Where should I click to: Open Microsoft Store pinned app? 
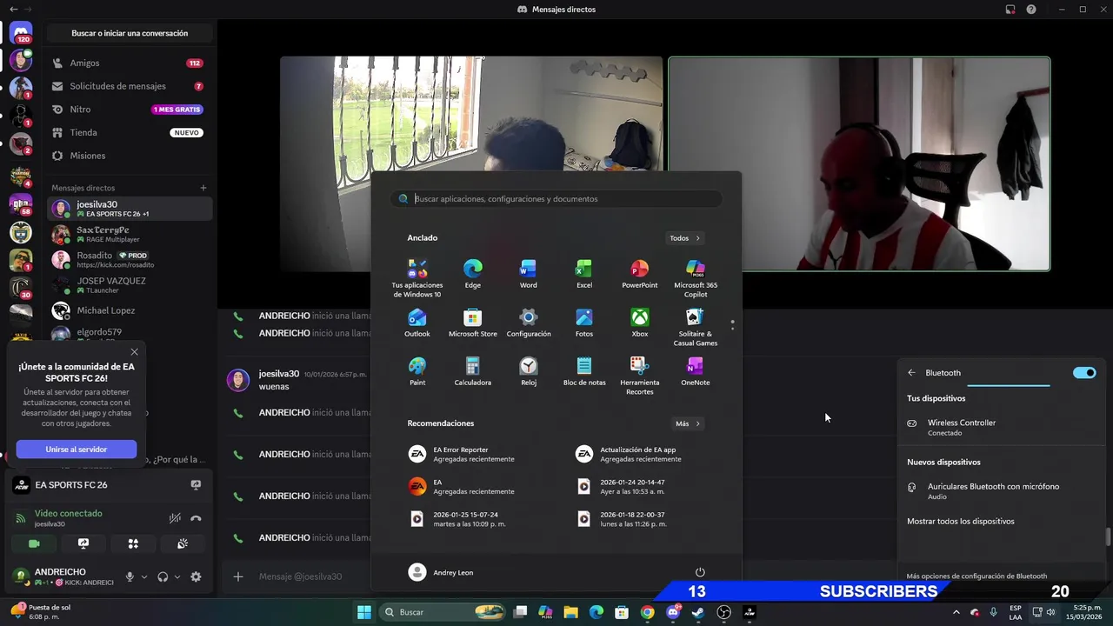point(472,323)
